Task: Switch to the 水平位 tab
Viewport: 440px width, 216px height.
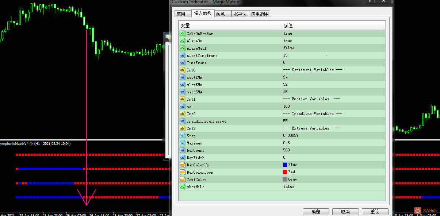Action: coord(240,14)
